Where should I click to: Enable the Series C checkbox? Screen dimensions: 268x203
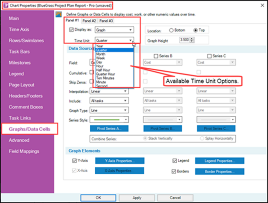[209, 56]
